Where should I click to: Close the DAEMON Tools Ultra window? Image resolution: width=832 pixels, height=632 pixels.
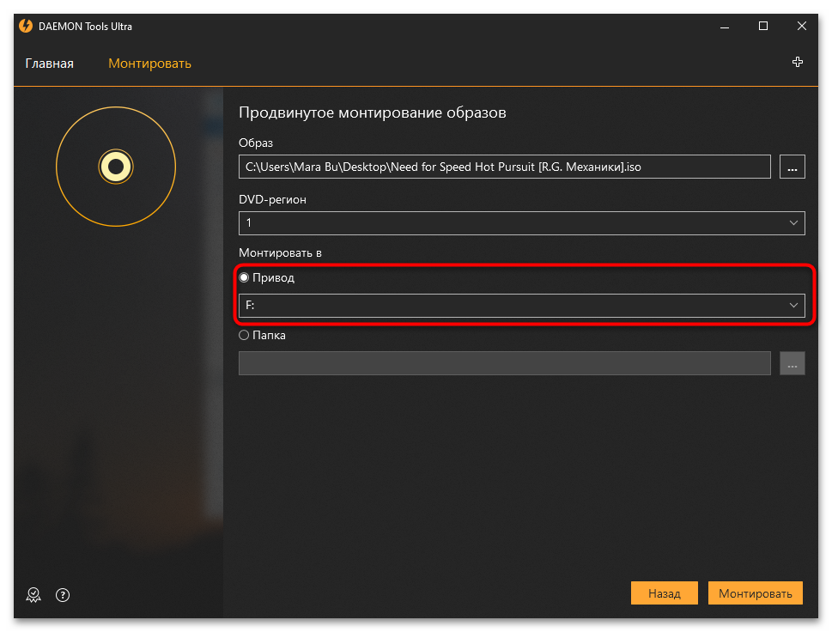click(802, 26)
